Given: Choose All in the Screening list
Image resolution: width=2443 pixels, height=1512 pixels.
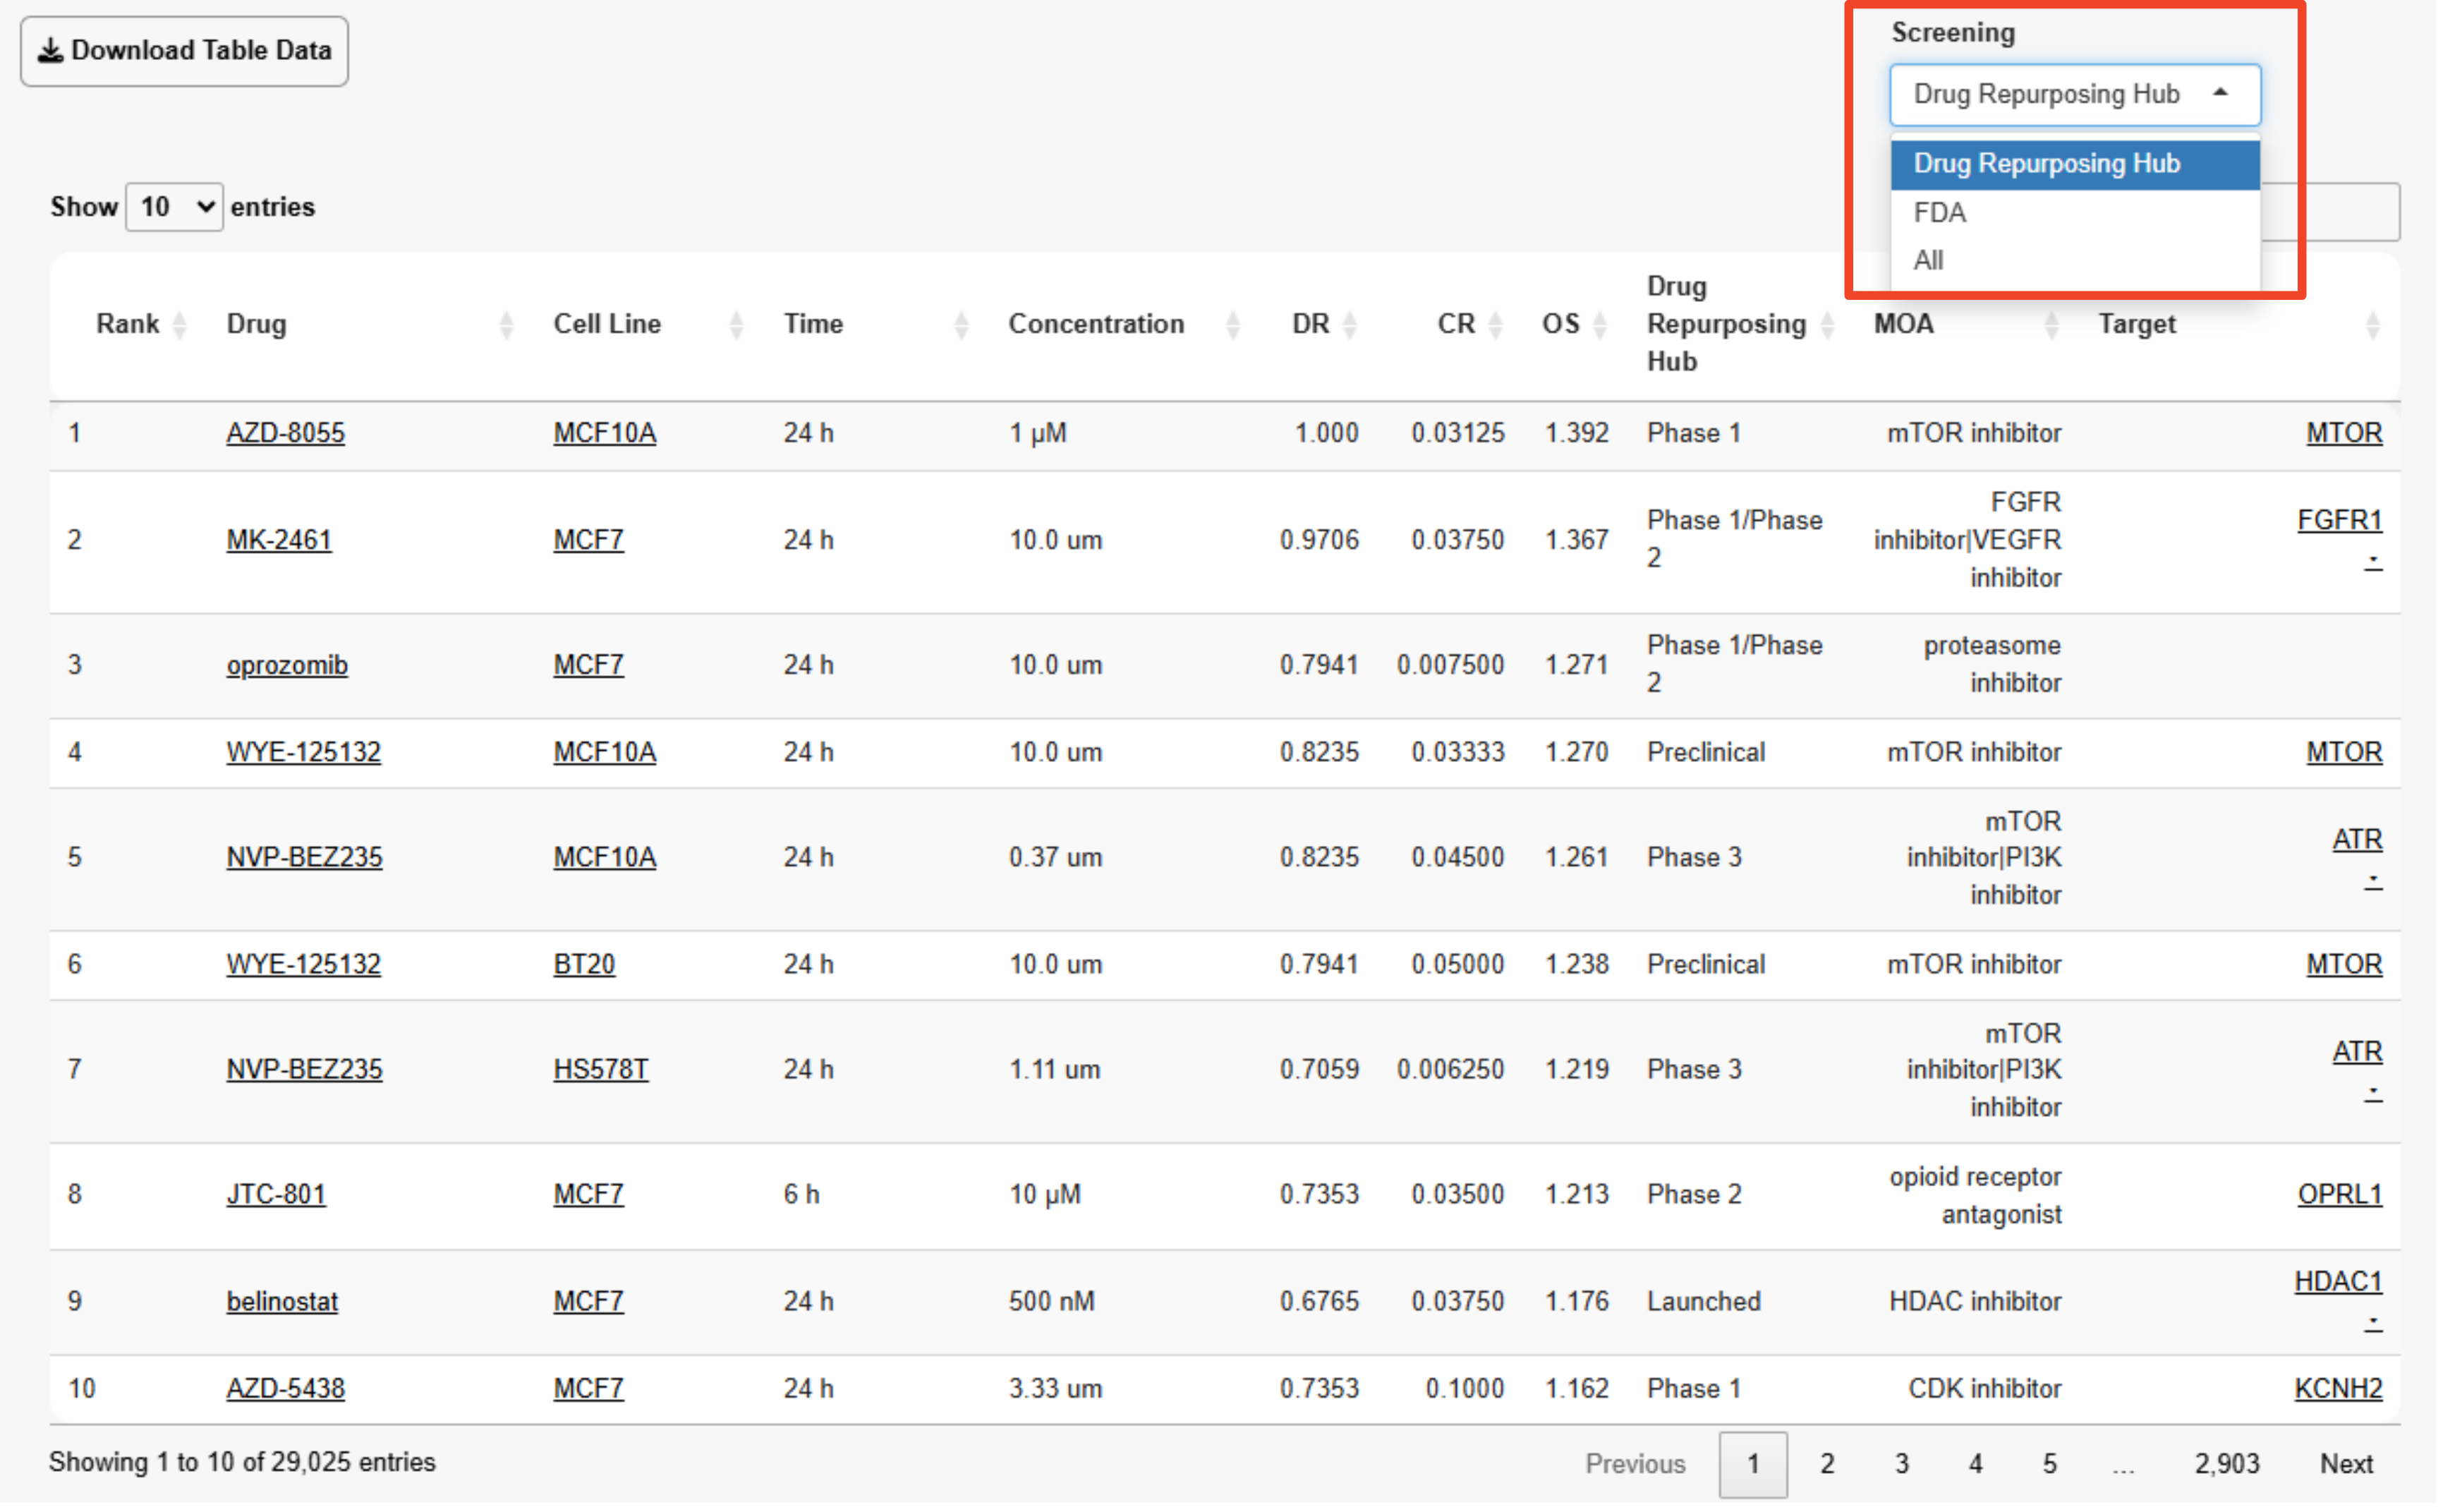Looking at the screenshot, I should 1927,261.
